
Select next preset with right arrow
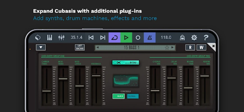(x=172, y=47)
